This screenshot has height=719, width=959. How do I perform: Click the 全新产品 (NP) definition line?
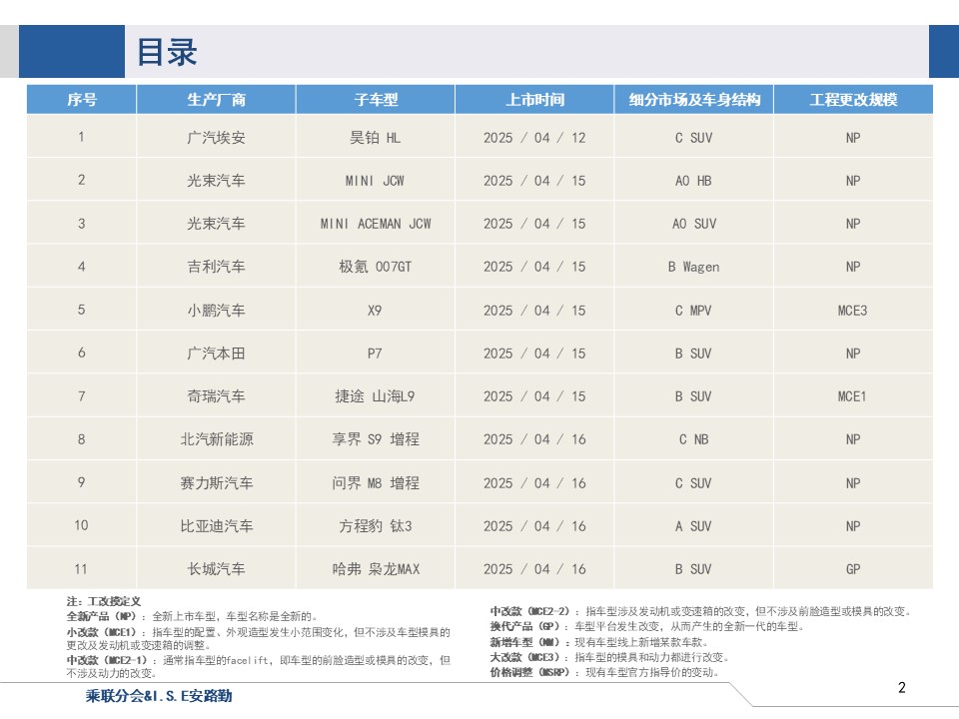192,616
